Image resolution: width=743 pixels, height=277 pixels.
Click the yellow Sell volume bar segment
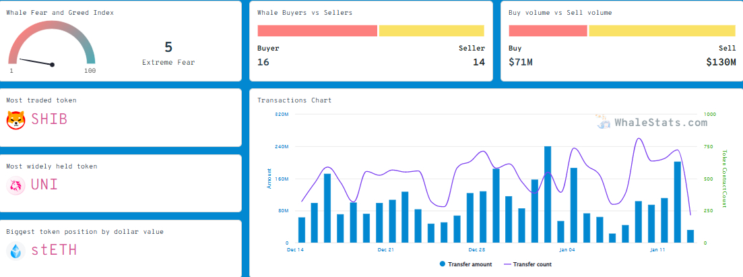[662, 31]
